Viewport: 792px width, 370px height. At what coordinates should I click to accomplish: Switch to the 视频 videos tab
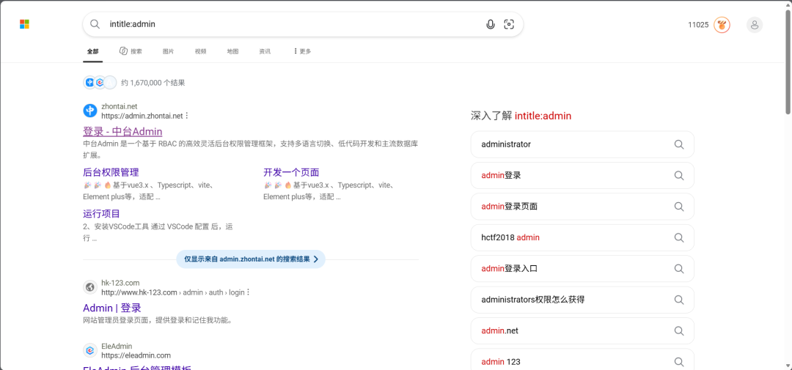[x=200, y=51]
